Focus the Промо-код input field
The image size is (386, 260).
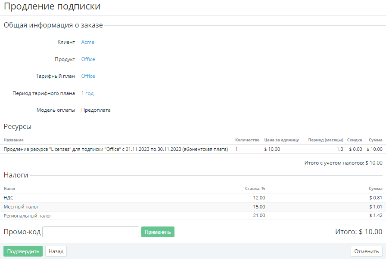coord(90,232)
